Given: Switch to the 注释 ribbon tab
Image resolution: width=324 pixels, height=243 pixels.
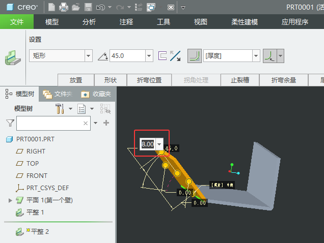Looking at the screenshot, I should point(126,22).
